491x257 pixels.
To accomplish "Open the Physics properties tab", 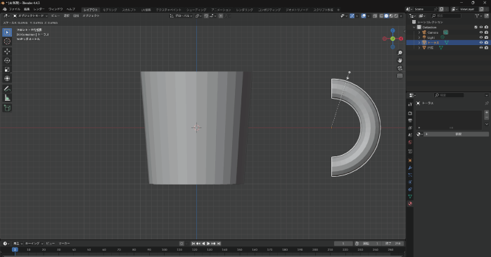I will (x=410, y=182).
